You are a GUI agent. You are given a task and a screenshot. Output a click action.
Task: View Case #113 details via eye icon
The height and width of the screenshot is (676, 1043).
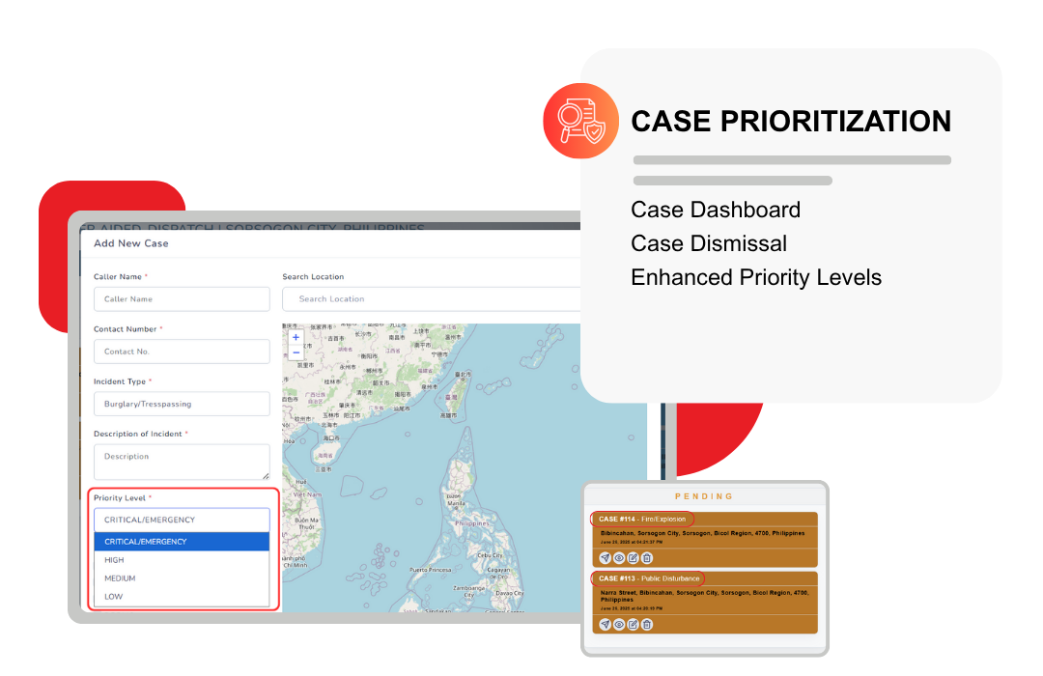point(619,625)
